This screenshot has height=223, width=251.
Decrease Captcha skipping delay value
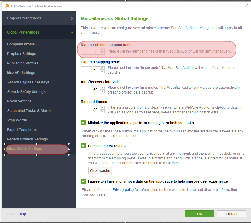[102, 71]
